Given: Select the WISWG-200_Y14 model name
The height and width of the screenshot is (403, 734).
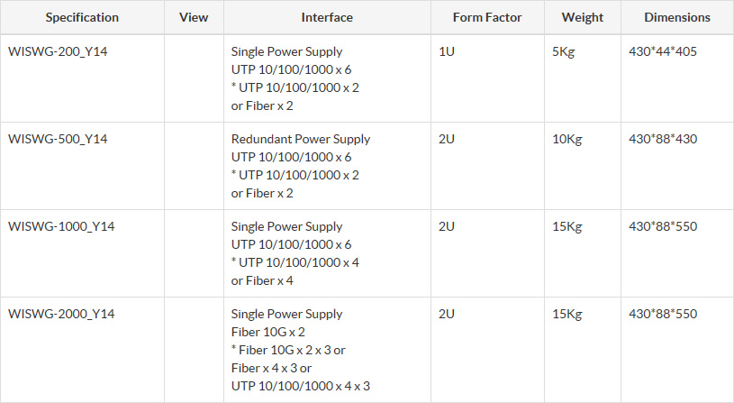Looking at the screenshot, I should 58,51.
